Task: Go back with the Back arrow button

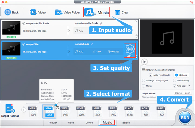Action: point(11,12)
